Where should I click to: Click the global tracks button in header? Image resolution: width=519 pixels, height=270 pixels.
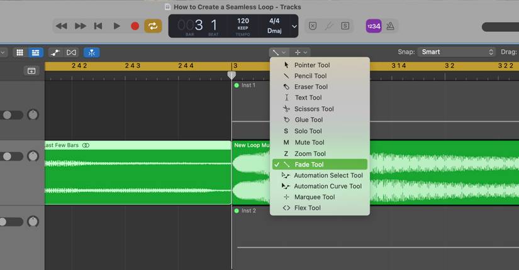point(31,71)
